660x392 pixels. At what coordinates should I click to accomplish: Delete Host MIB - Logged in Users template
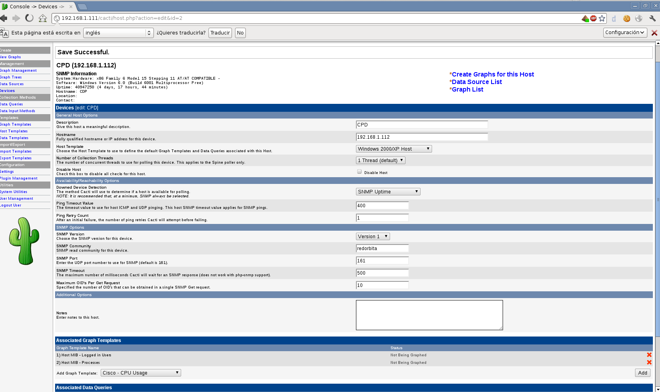coord(649,355)
